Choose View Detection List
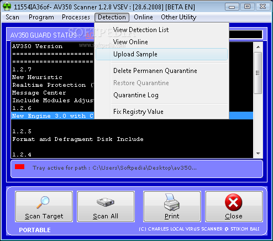This screenshot has height=241, width=273. (x=161, y=30)
